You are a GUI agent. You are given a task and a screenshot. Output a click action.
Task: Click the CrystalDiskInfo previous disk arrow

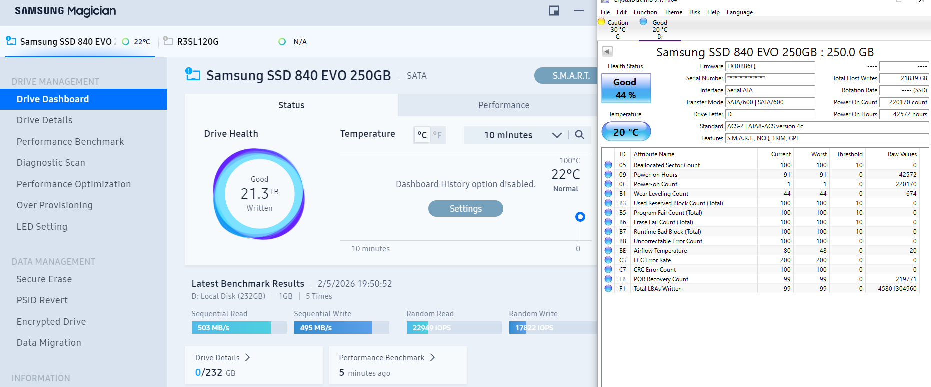(x=607, y=51)
